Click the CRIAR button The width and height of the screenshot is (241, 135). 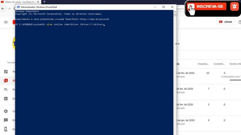226,22
